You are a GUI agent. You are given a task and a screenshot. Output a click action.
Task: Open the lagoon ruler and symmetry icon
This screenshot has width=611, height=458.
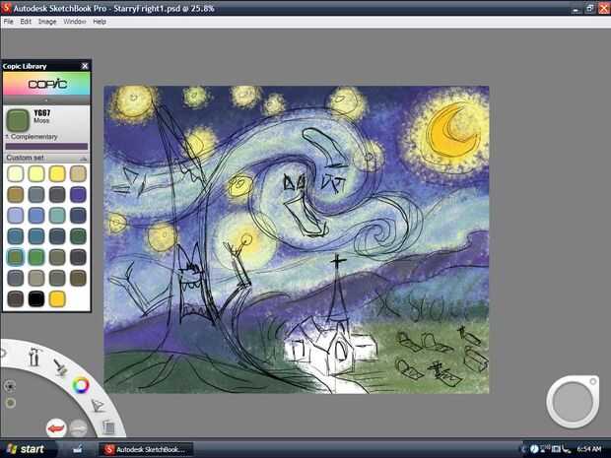click(x=98, y=406)
